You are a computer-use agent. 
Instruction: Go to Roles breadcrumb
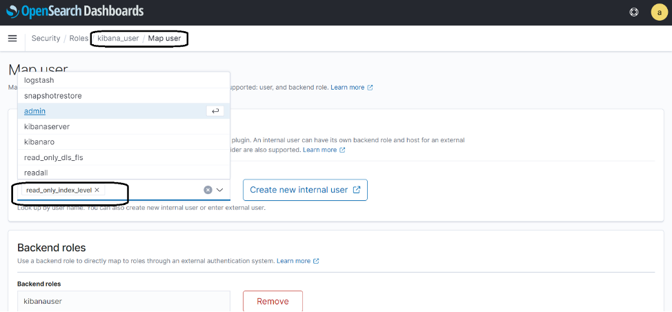79,38
